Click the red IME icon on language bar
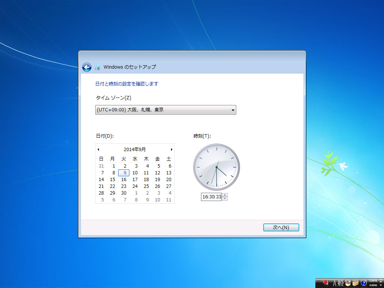 coord(325,283)
